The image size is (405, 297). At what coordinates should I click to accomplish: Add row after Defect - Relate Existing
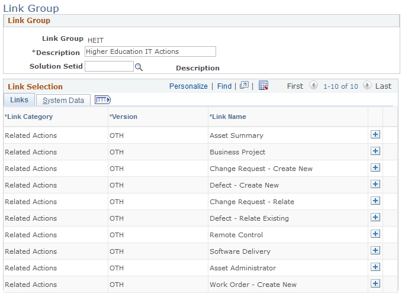375,217
